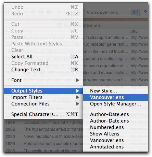This screenshot has height=157, width=152.
Task: Click the help question mark icon
Action: coord(145,12)
